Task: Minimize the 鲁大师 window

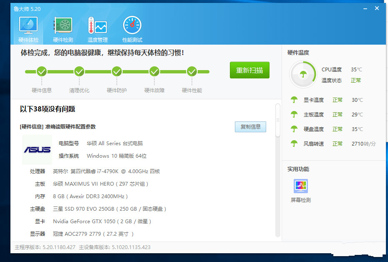Action: point(365,9)
